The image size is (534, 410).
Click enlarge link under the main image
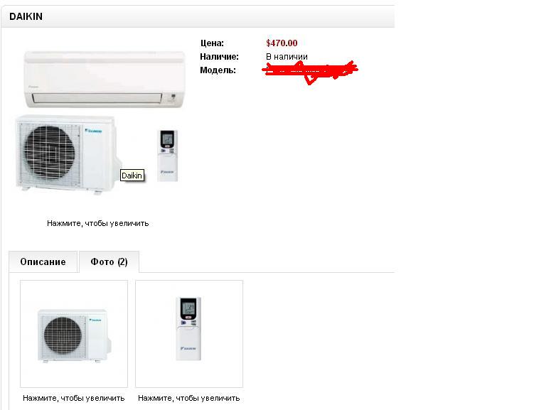coord(97,224)
